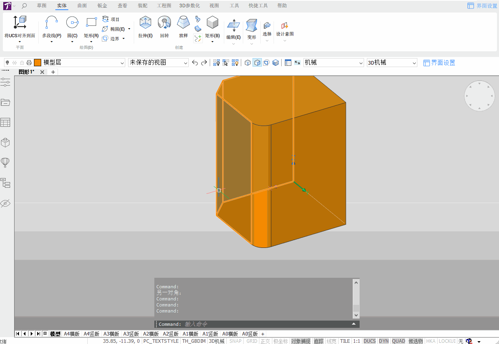The width and height of the screenshot is (499, 344).
Task: Open the settings sliders panel icon
Action: click(5, 82)
